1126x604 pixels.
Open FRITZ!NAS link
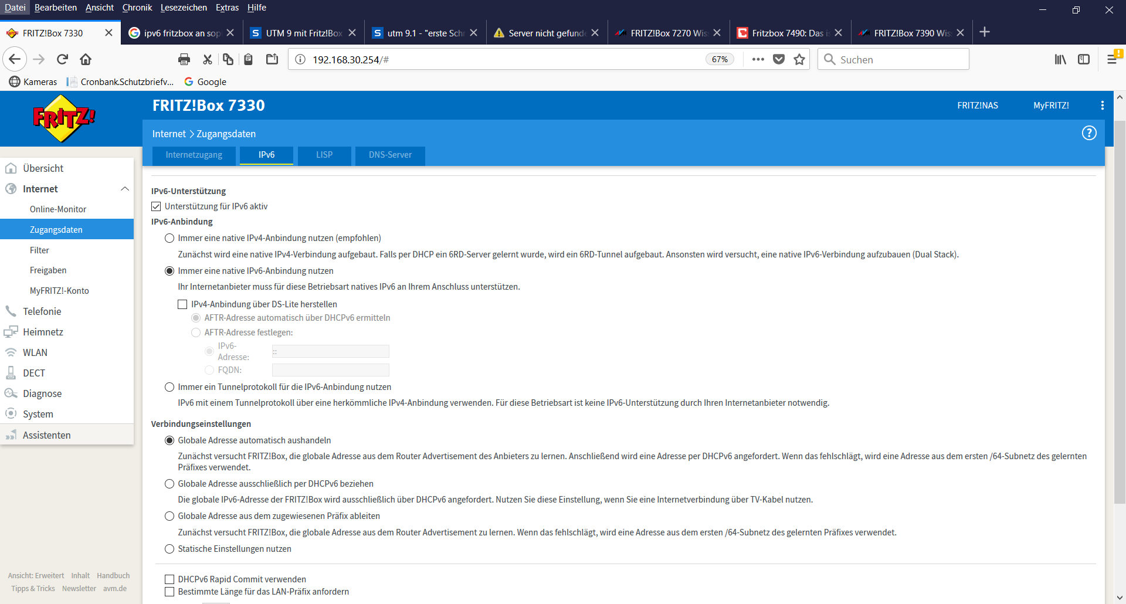point(978,106)
